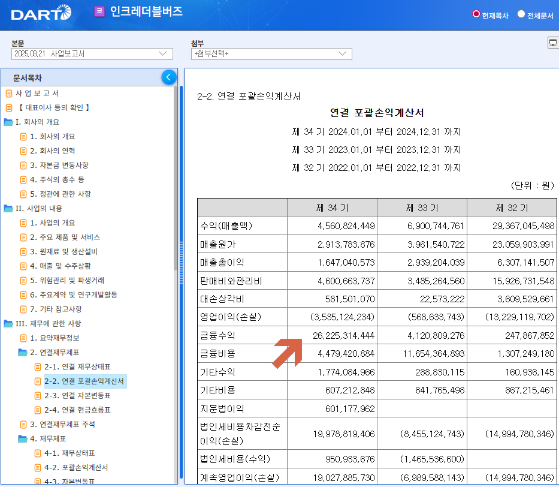The height and width of the screenshot is (487, 559).
Task: Open 2-1. 연결 재무상태표 in tree
Action: click(x=77, y=367)
